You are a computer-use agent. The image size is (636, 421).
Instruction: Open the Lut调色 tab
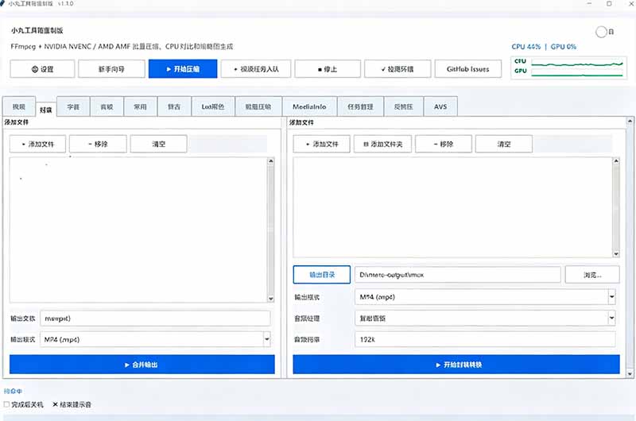click(x=213, y=106)
